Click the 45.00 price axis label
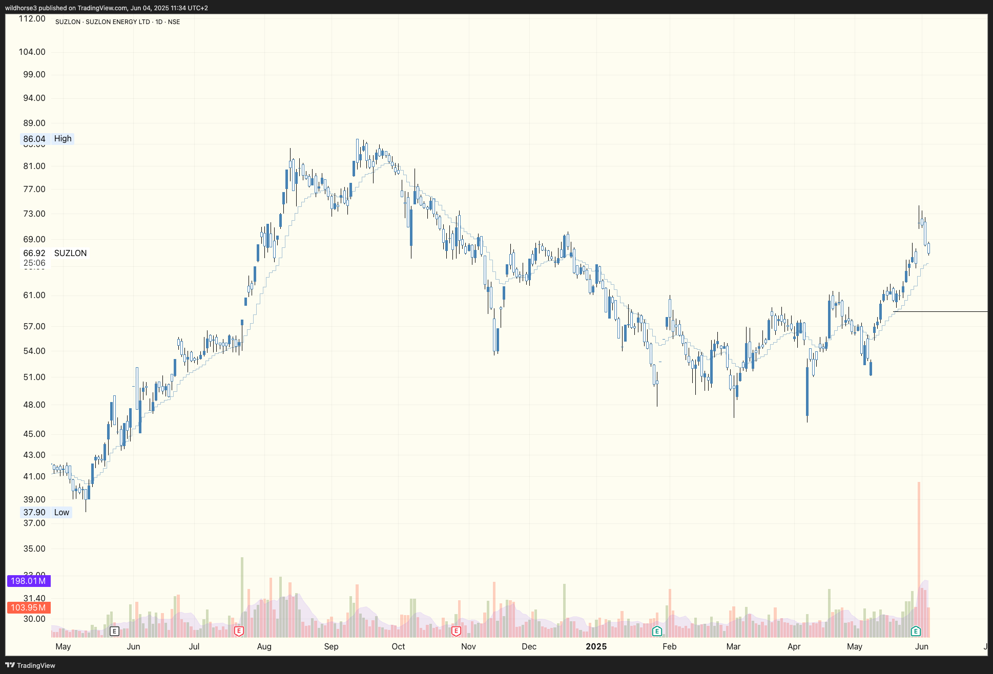Image resolution: width=993 pixels, height=674 pixels. (34, 434)
